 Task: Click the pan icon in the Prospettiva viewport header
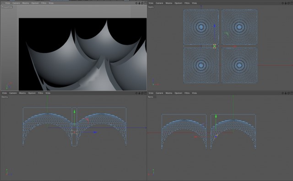tap(136, 3)
